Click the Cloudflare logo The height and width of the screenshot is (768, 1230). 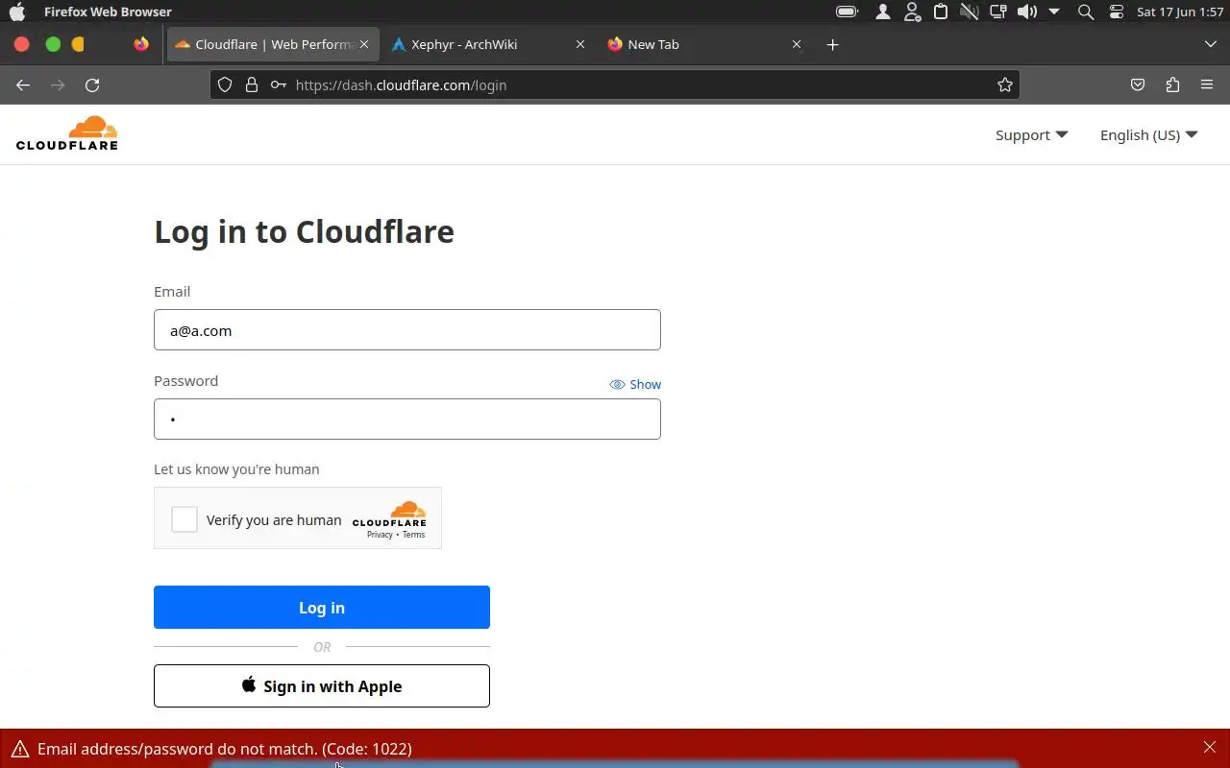[x=67, y=133]
